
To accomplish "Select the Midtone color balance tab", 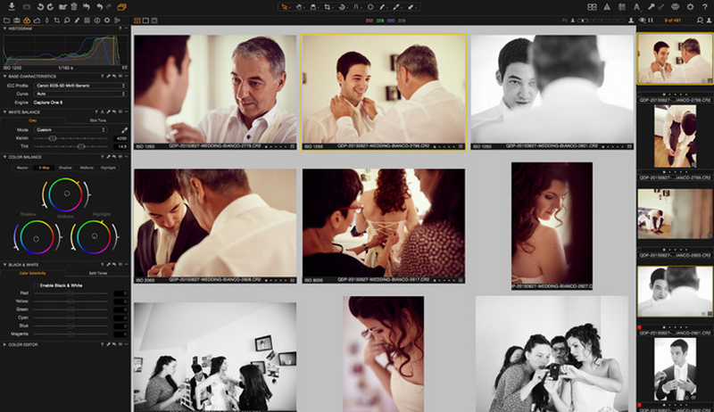I will coord(87,168).
